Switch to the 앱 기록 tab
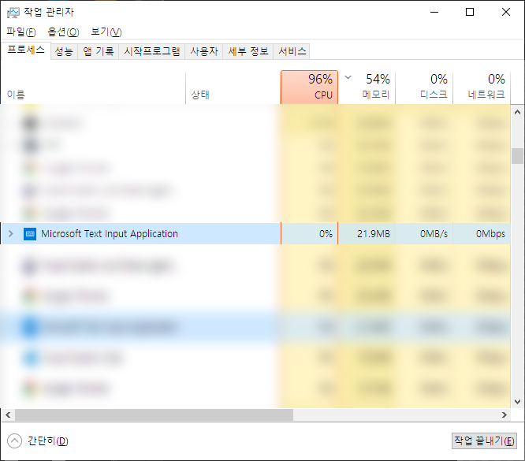The image size is (525, 461). [99, 51]
